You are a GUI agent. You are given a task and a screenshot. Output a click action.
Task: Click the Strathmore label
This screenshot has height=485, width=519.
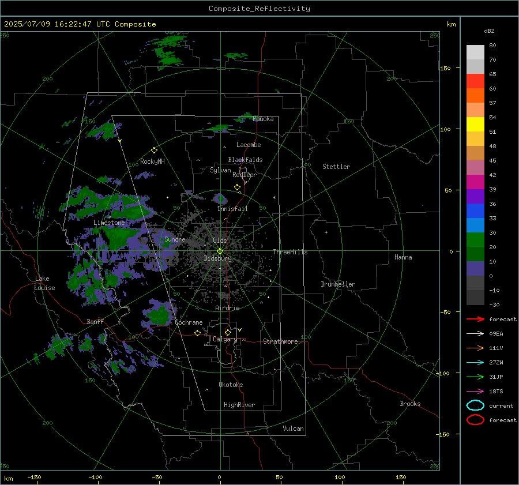[x=280, y=341]
